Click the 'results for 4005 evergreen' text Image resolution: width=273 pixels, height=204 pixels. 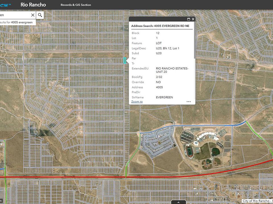(16, 22)
